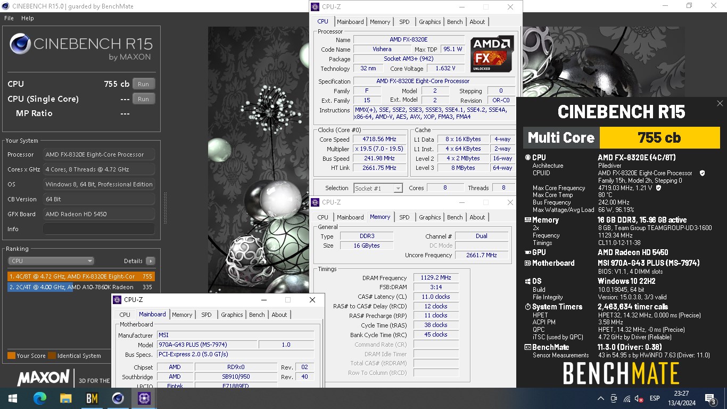Switch to the CPU tab in the CPU-Z Mainboard window
Image resolution: width=727 pixels, height=409 pixels.
[x=125, y=315]
